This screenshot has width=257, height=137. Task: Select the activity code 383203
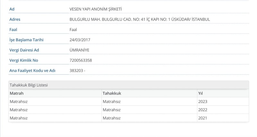coord(76,71)
